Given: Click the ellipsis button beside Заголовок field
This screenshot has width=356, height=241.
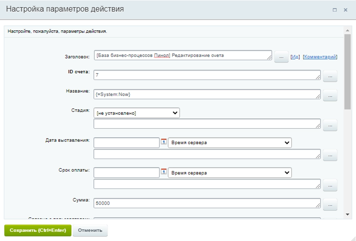Looking at the screenshot, I should [281, 57].
